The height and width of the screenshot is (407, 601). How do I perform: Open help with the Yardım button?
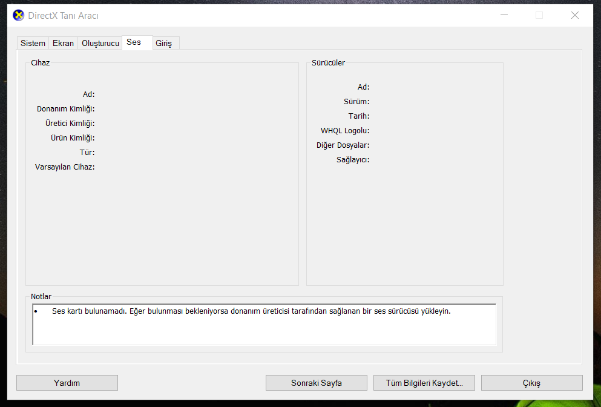click(67, 383)
